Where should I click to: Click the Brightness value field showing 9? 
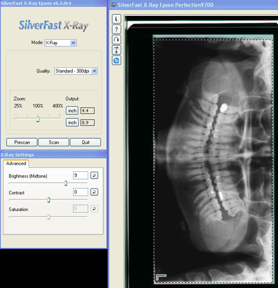point(81,175)
